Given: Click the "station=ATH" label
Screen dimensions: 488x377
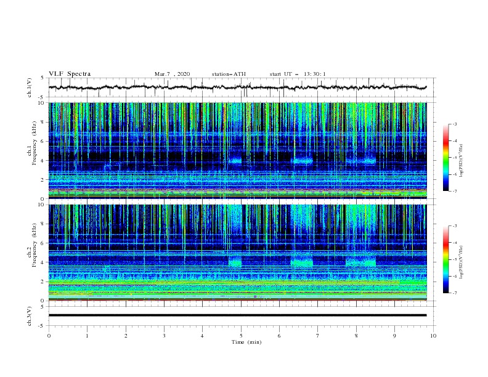Looking at the screenshot, I should (x=229, y=74).
